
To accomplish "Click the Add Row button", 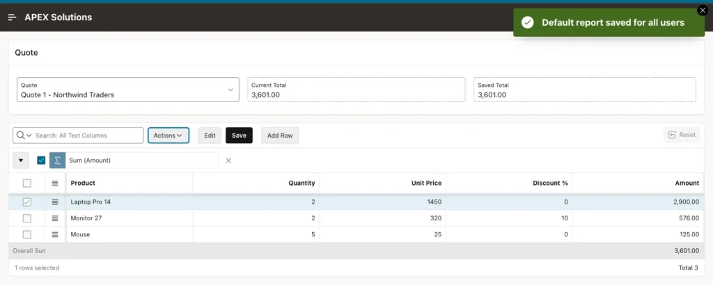I will pos(280,136).
